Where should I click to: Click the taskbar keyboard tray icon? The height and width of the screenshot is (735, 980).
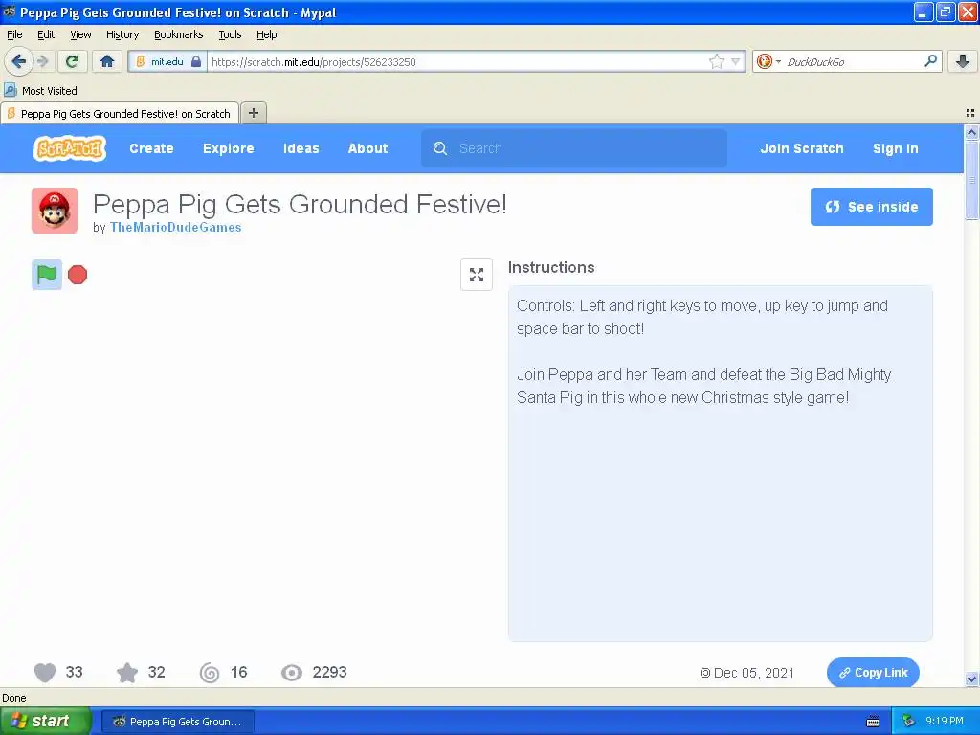[x=873, y=722]
